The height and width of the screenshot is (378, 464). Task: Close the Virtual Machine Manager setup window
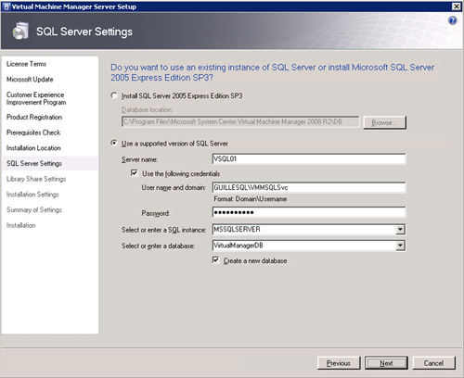tap(457, 6)
